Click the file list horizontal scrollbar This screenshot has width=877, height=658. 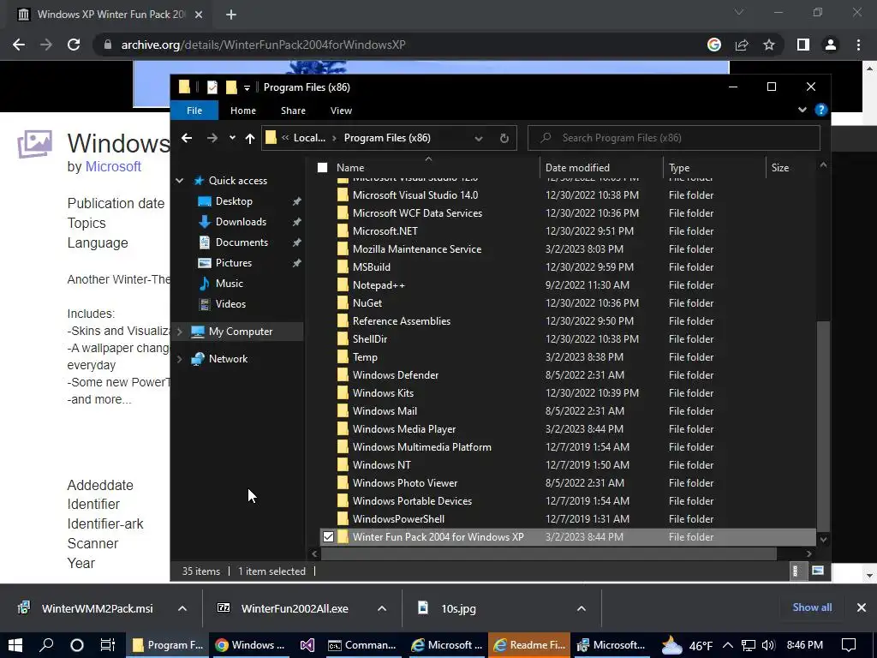click(548, 554)
